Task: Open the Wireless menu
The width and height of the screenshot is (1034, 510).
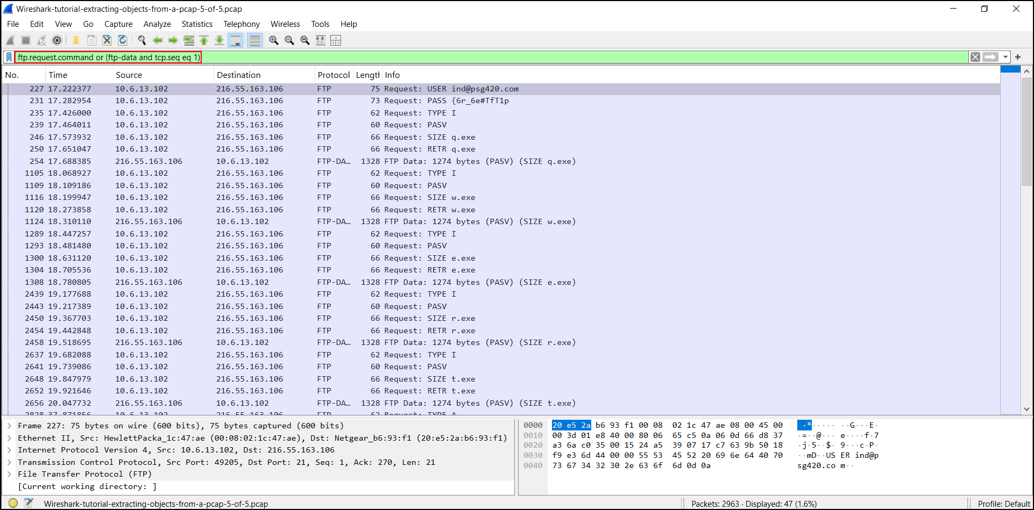Action: point(285,24)
